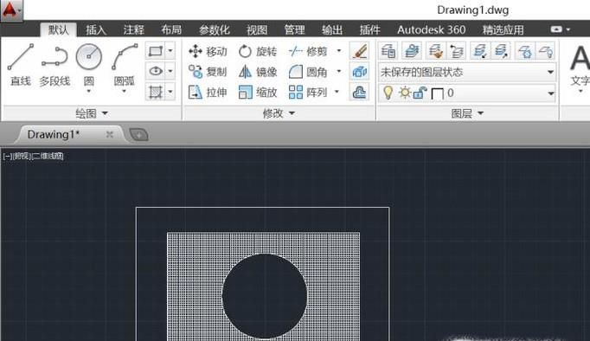Click the hatch draw tool icon
Viewport: 590px width, 341px height.
pyautogui.click(x=156, y=92)
